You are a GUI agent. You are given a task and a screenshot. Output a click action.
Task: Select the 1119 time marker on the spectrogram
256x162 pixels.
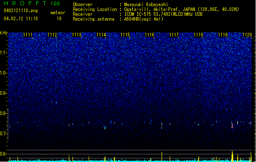pos(223,35)
